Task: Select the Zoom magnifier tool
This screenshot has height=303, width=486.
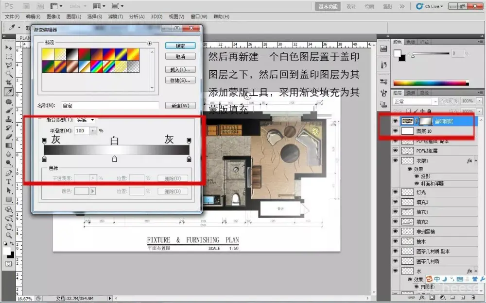Action: tap(9, 235)
